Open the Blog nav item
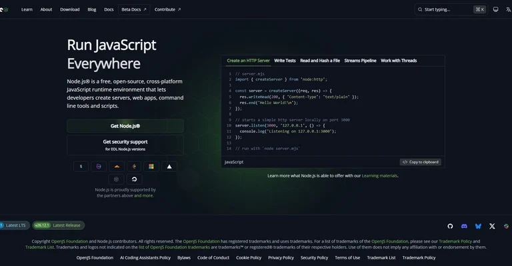This screenshot has width=512, height=266. 92,9
